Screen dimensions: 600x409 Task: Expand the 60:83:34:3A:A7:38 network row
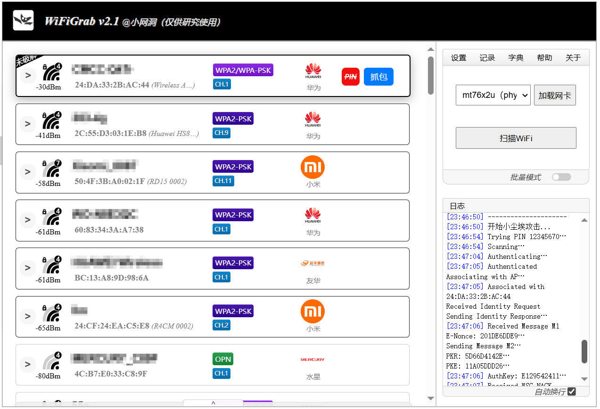[x=28, y=220]
